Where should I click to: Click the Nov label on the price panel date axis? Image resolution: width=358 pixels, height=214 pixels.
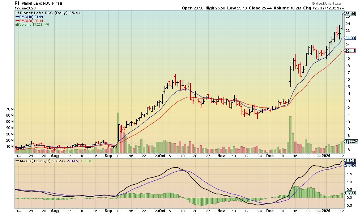221,156
